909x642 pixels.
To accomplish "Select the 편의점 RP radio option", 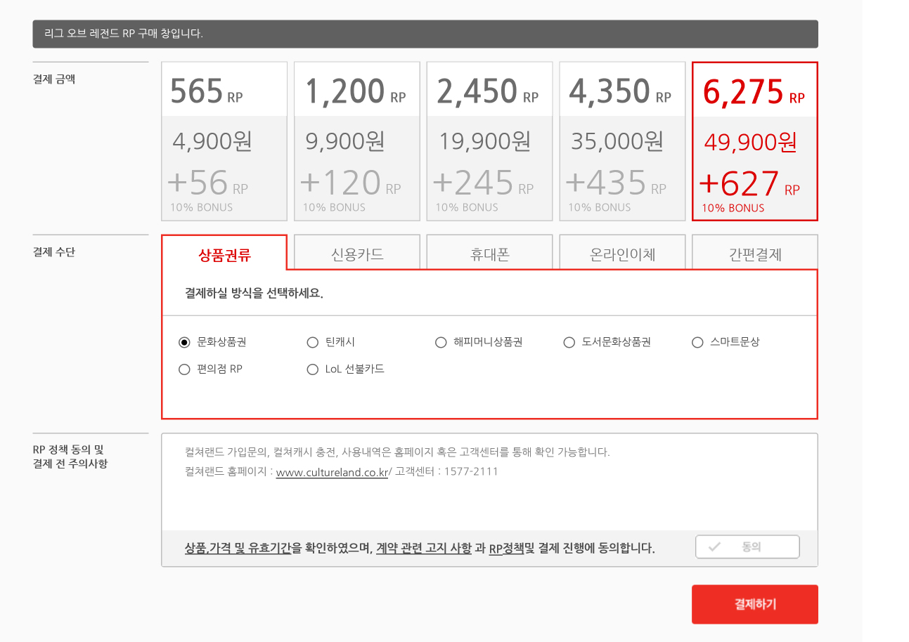I will pyautogui.click(x=185, y=369).
